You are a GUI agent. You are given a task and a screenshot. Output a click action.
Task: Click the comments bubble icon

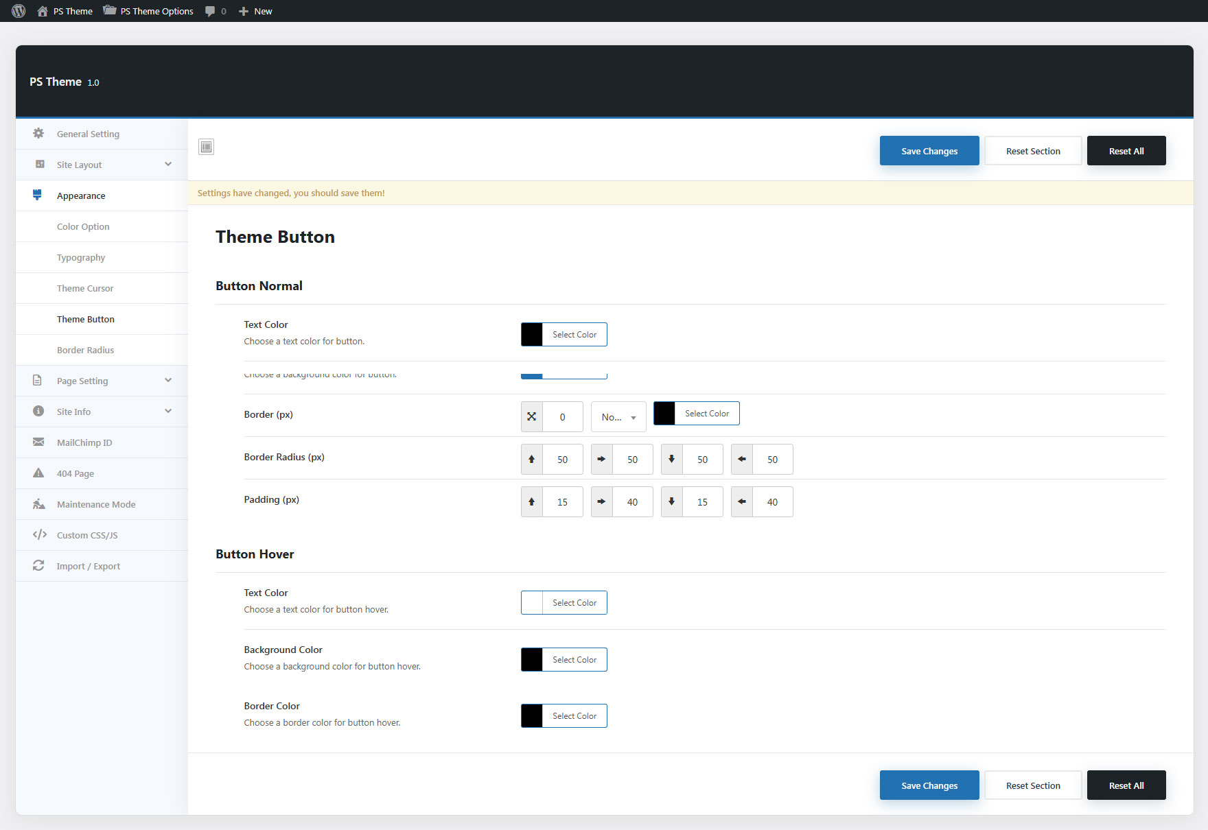tap(210, 11)
